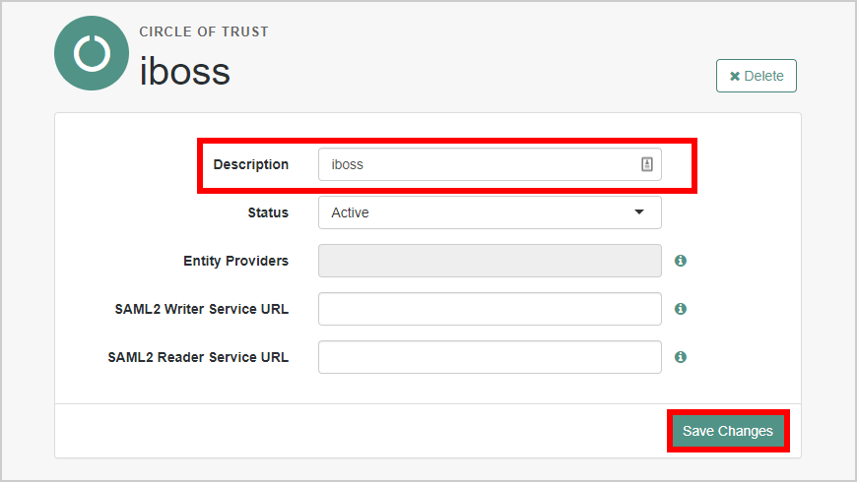Show info for SAML2 Writer Service URL
The image size is (857, 482).
tap(680, 309)
